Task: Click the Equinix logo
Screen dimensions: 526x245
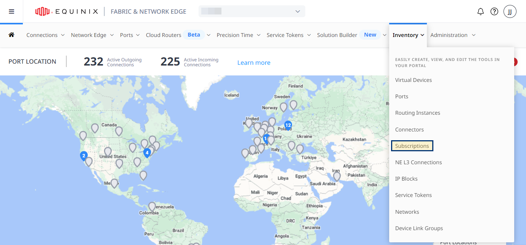Action: point(66,11)
